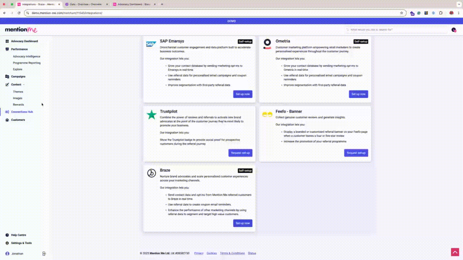Screen dimensions: 463x260
Task: Click Request setup for Feefo - Banner
Action: coord(356,153)
